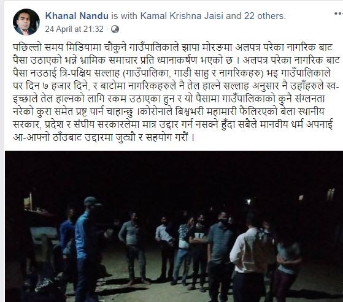Click the post's first line starting पछिल्लो समय
343x302 pixels.
pyautogui.click(x=173, y=47)
